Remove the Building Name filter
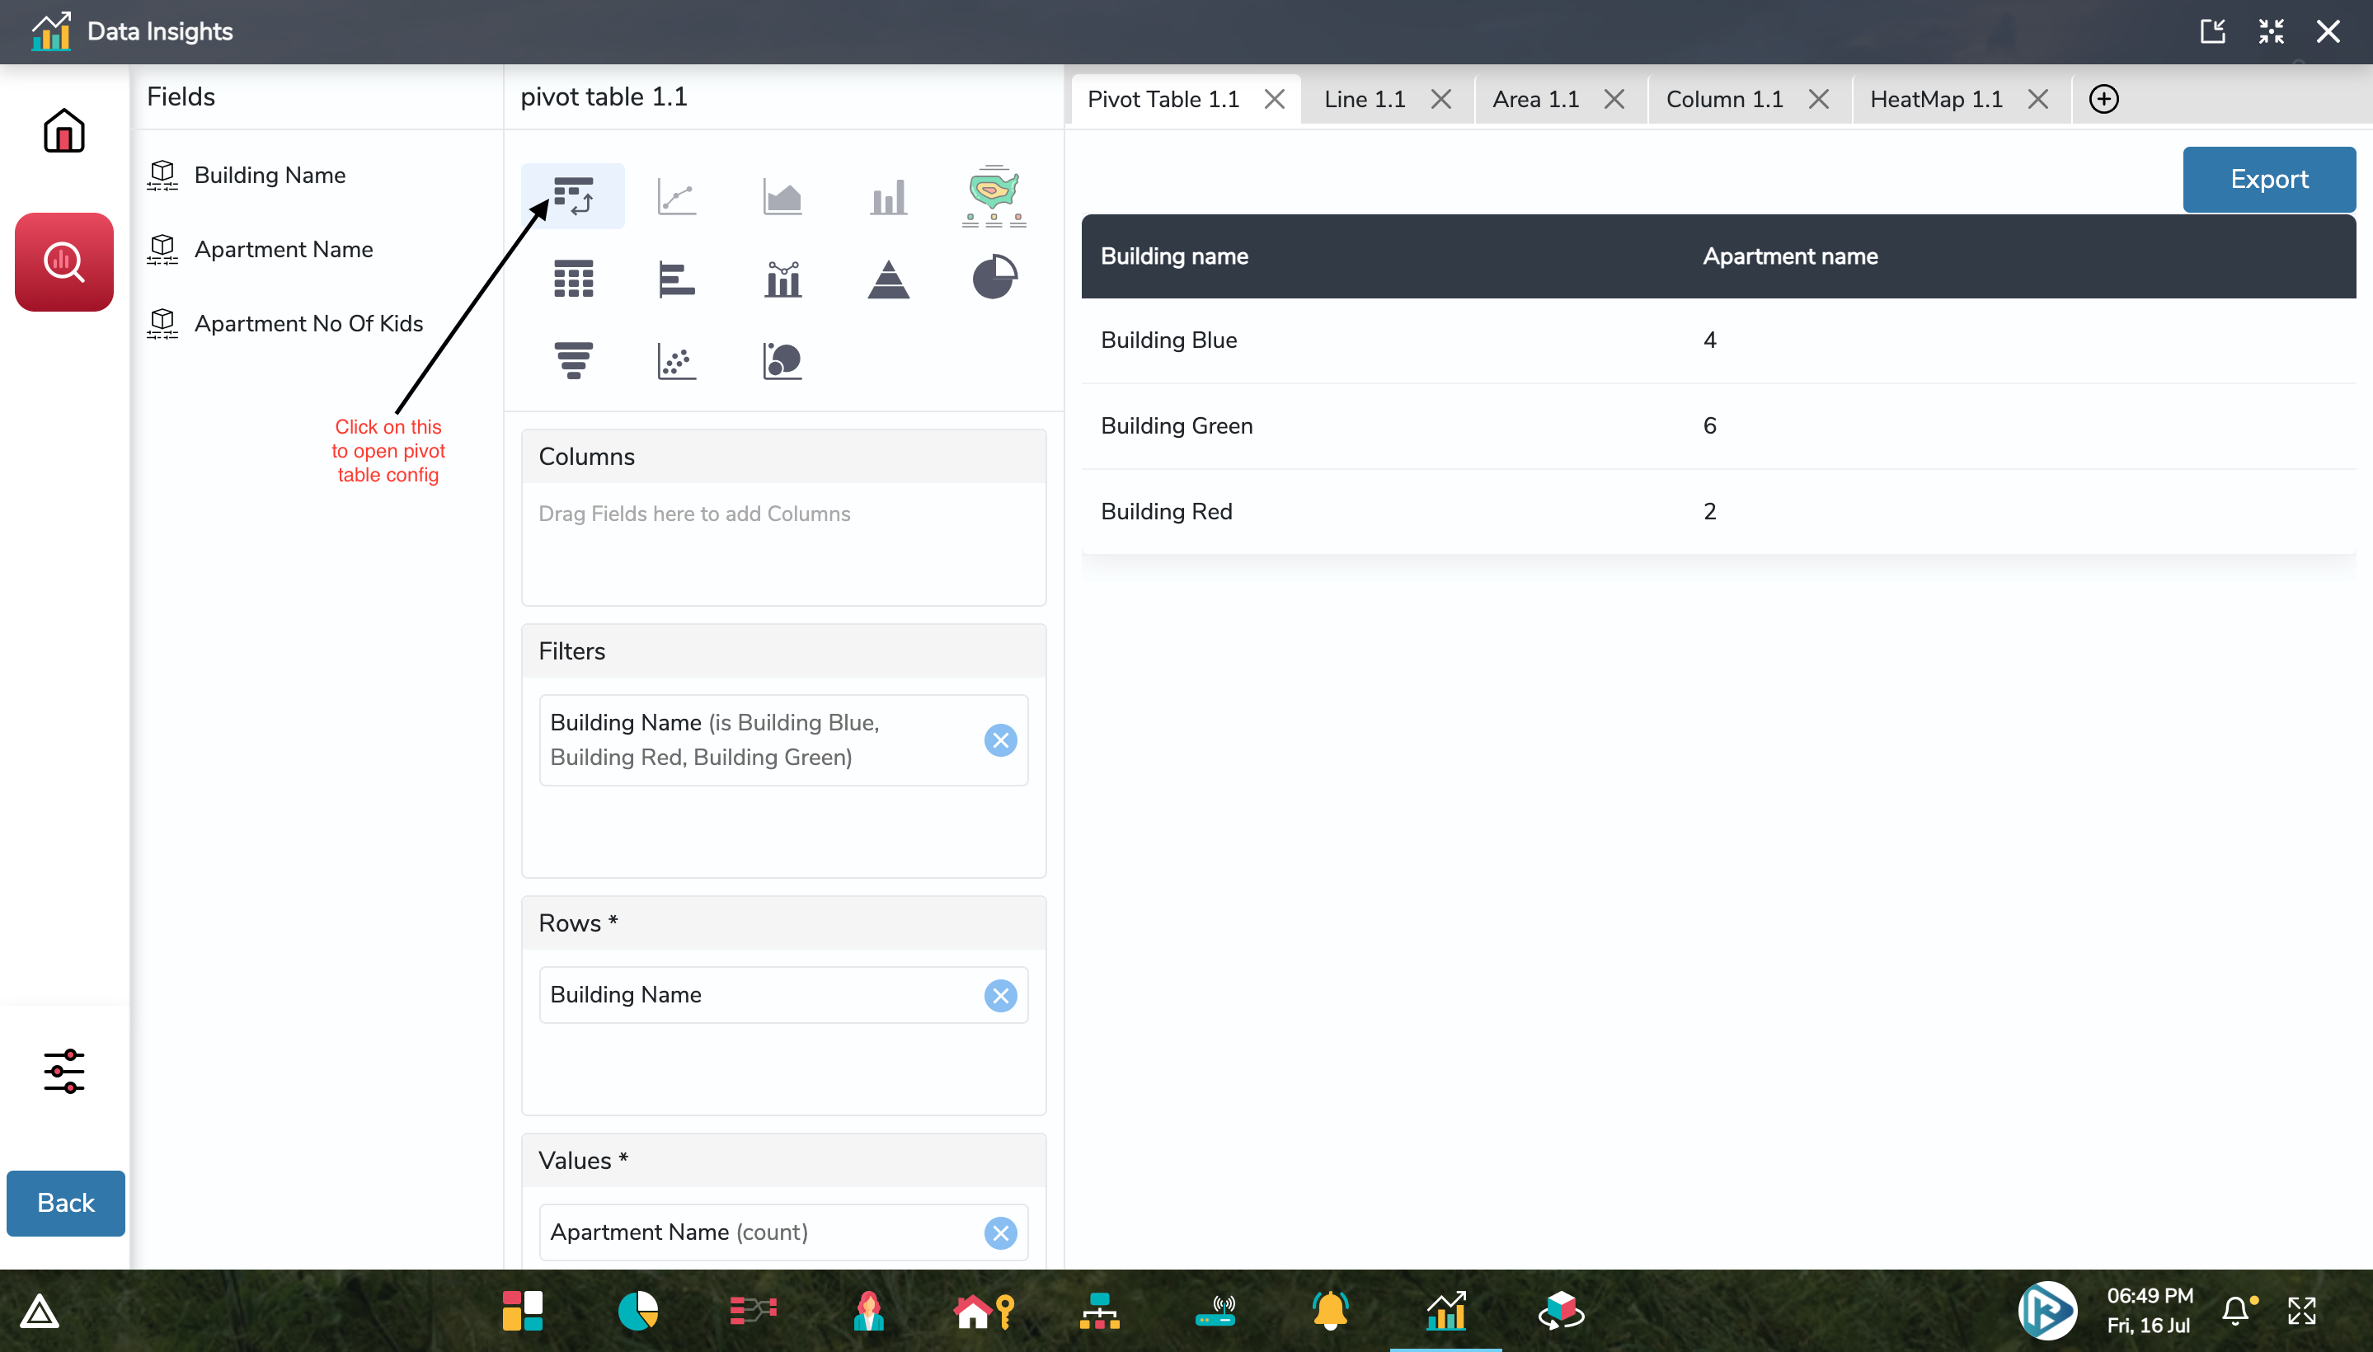The image size is (2373, 1352). point(1000,740)
